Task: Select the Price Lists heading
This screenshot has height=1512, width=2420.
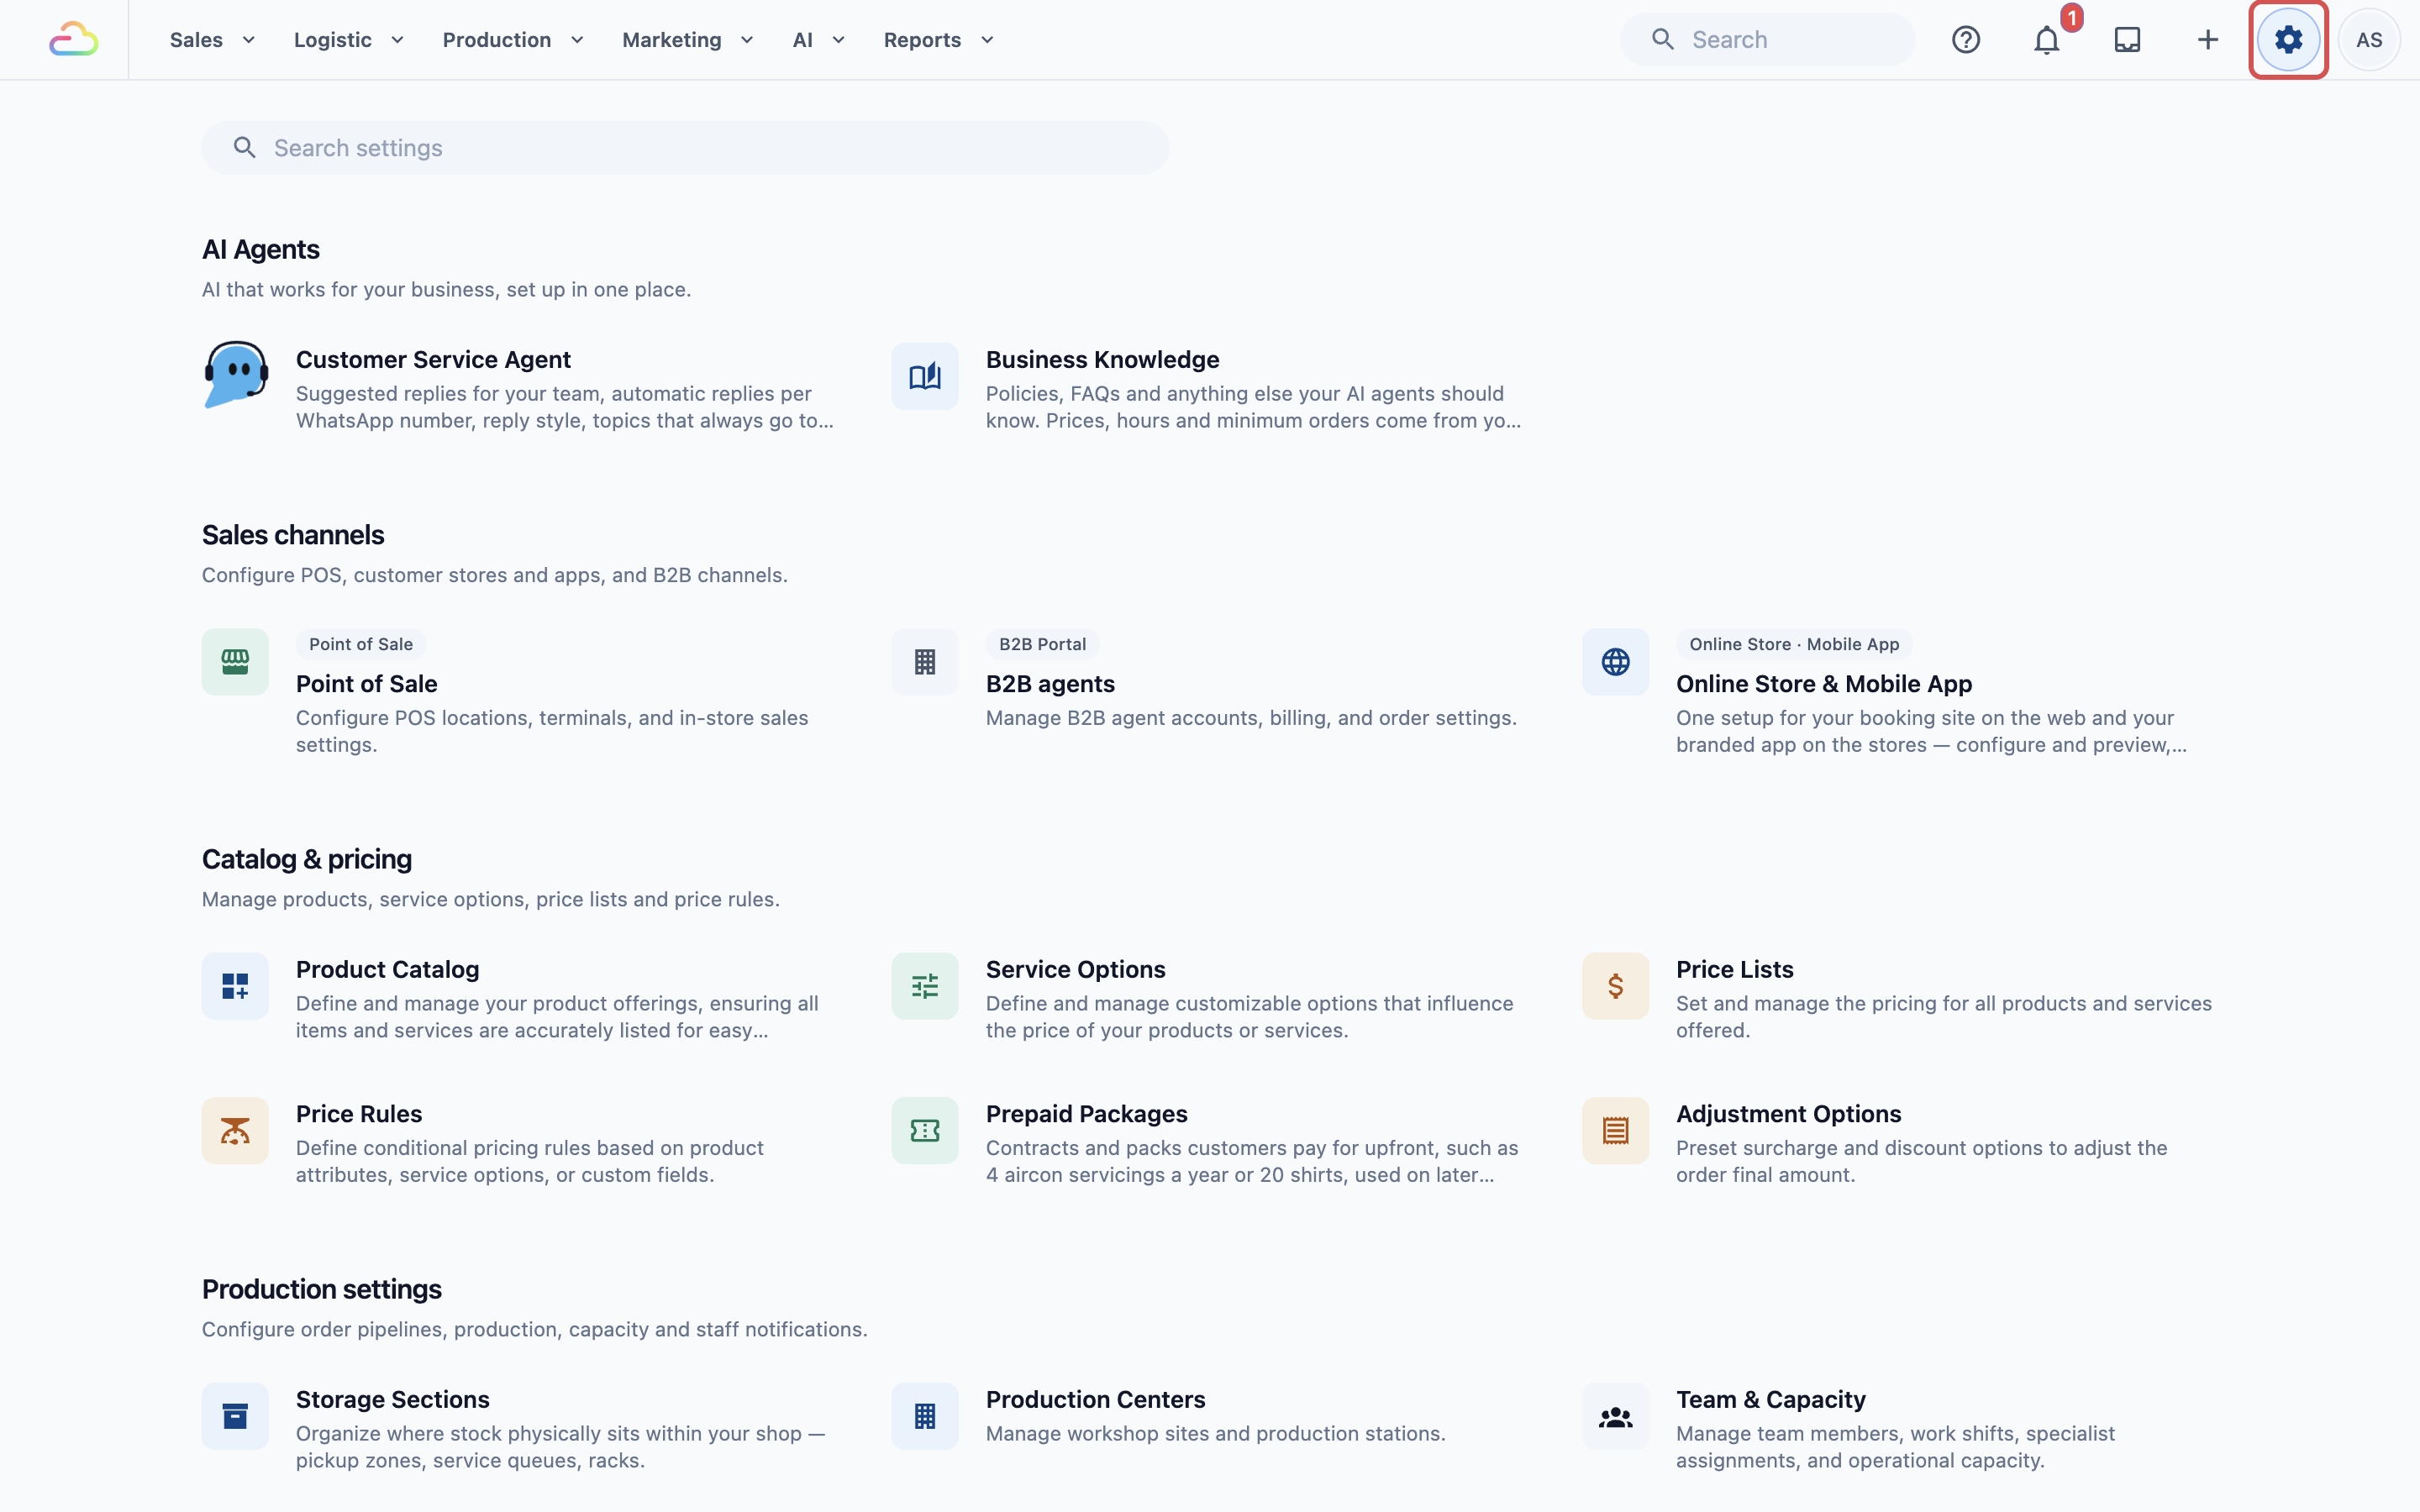Action: pos(1734,970)
